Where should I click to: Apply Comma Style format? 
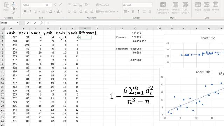point(139,12)
